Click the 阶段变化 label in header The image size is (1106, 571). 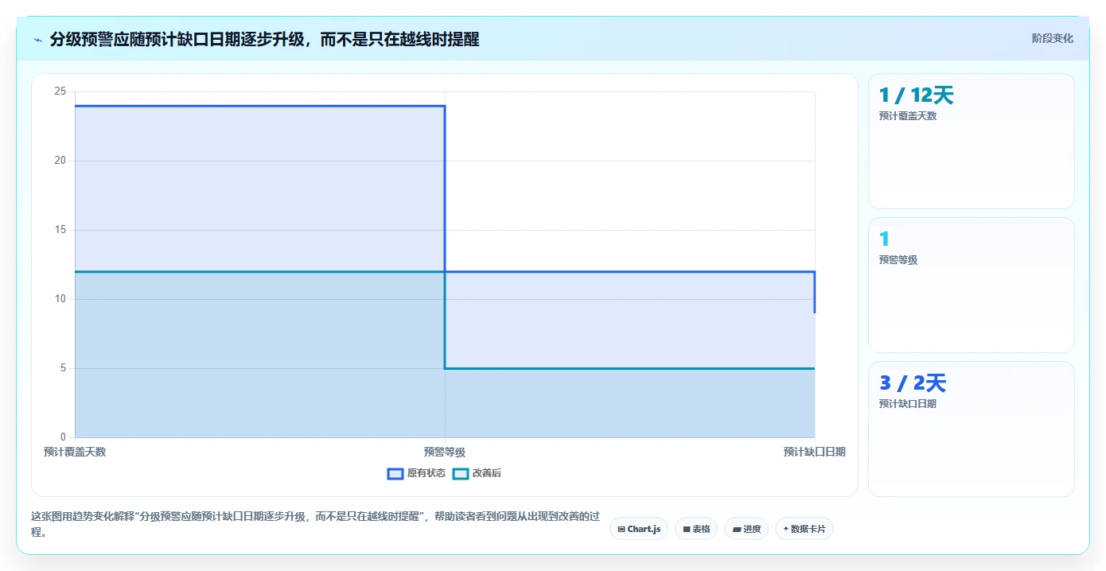1052,38
